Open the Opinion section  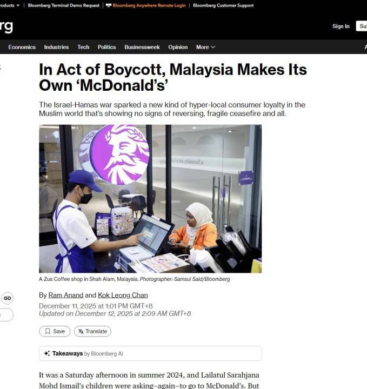(178, 47)
